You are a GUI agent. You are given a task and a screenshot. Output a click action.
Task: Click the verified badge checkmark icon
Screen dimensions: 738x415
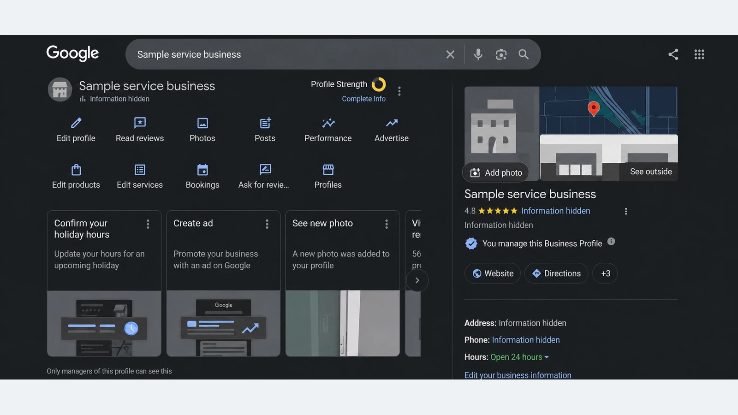click(471, 243)
